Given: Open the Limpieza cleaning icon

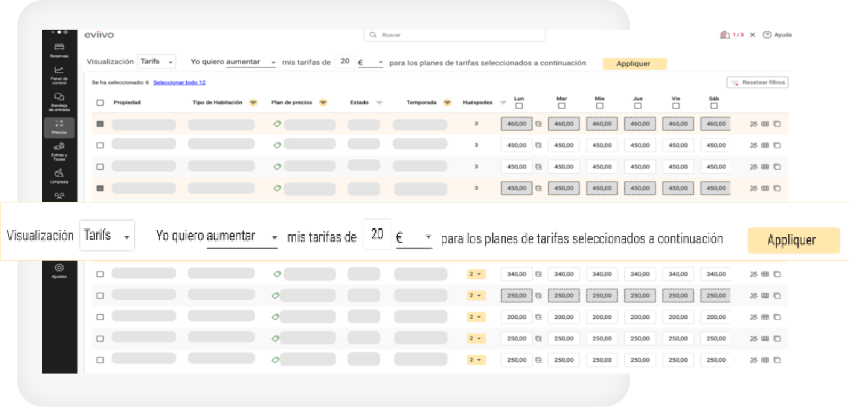Looking at the screenshot, I should [x=59, y=172].
